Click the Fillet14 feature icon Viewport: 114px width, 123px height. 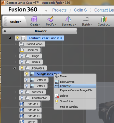22,122
